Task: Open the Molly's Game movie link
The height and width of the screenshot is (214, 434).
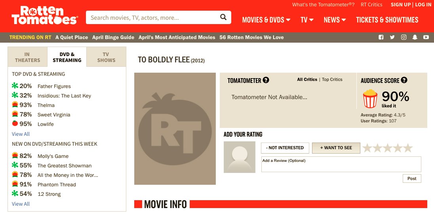Action: [53, 156]
